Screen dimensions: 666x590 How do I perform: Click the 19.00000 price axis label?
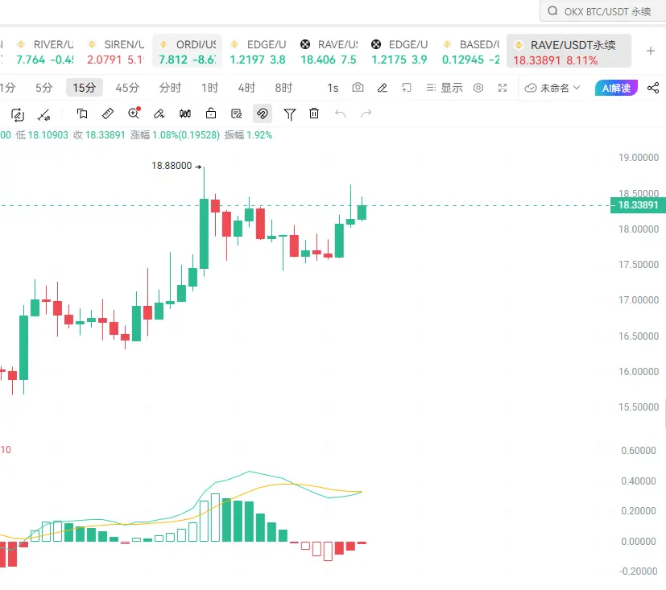tap(639, 158)
